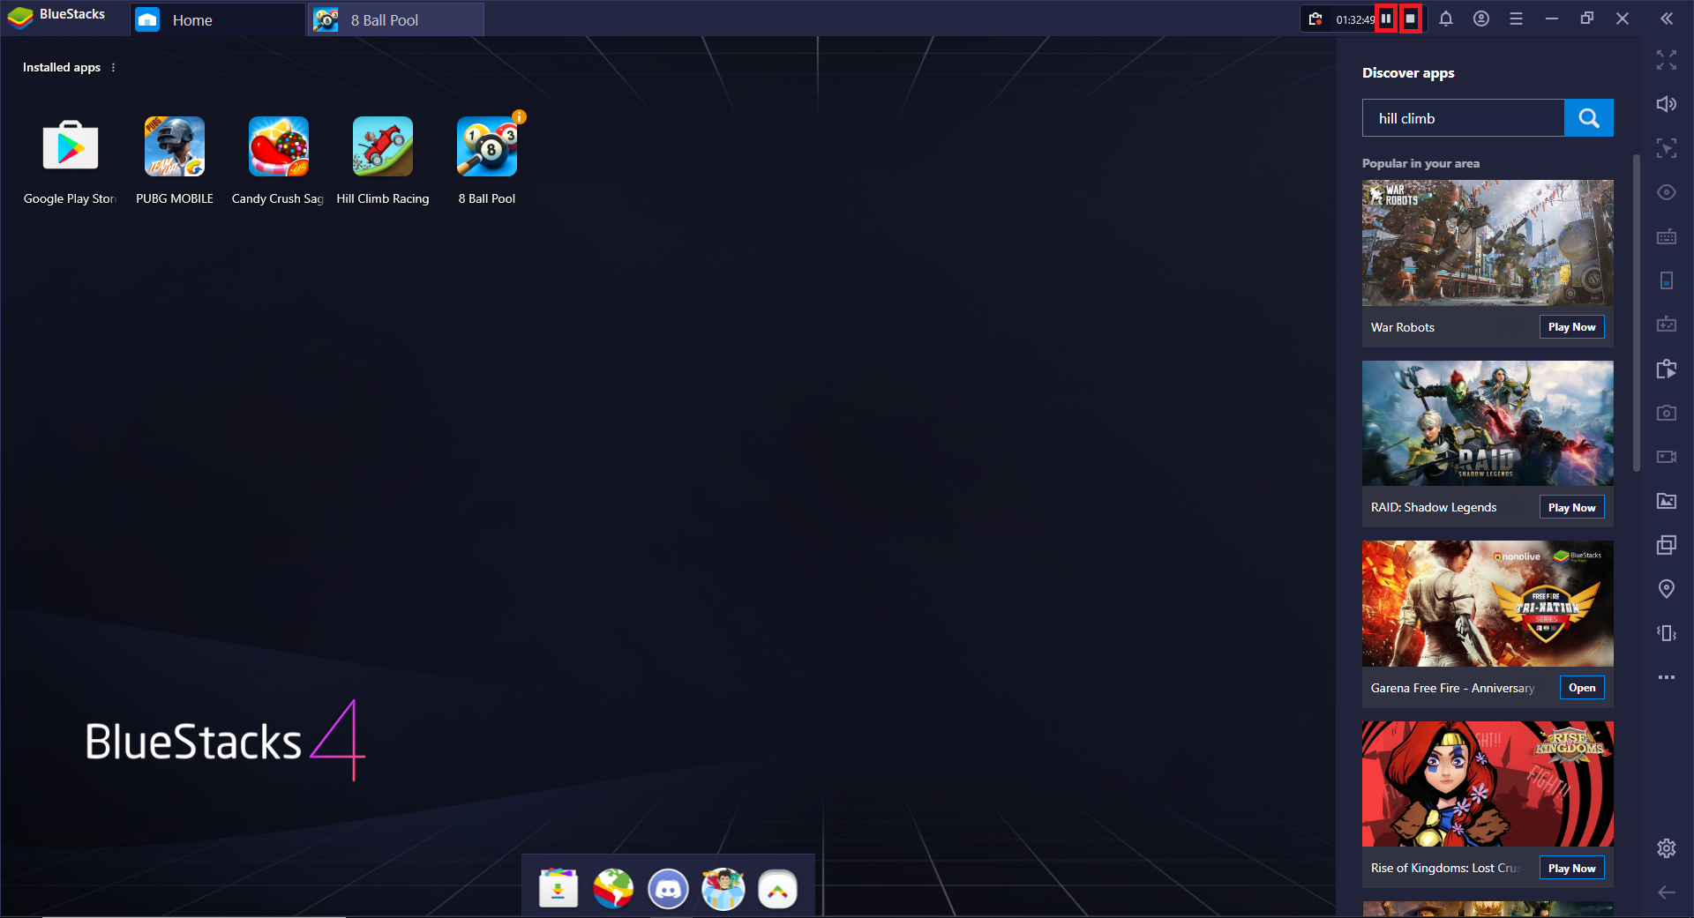Open the Installed apps three-dot menu
This screenshot has width=1694, height=918.
[x=113, y=67]
